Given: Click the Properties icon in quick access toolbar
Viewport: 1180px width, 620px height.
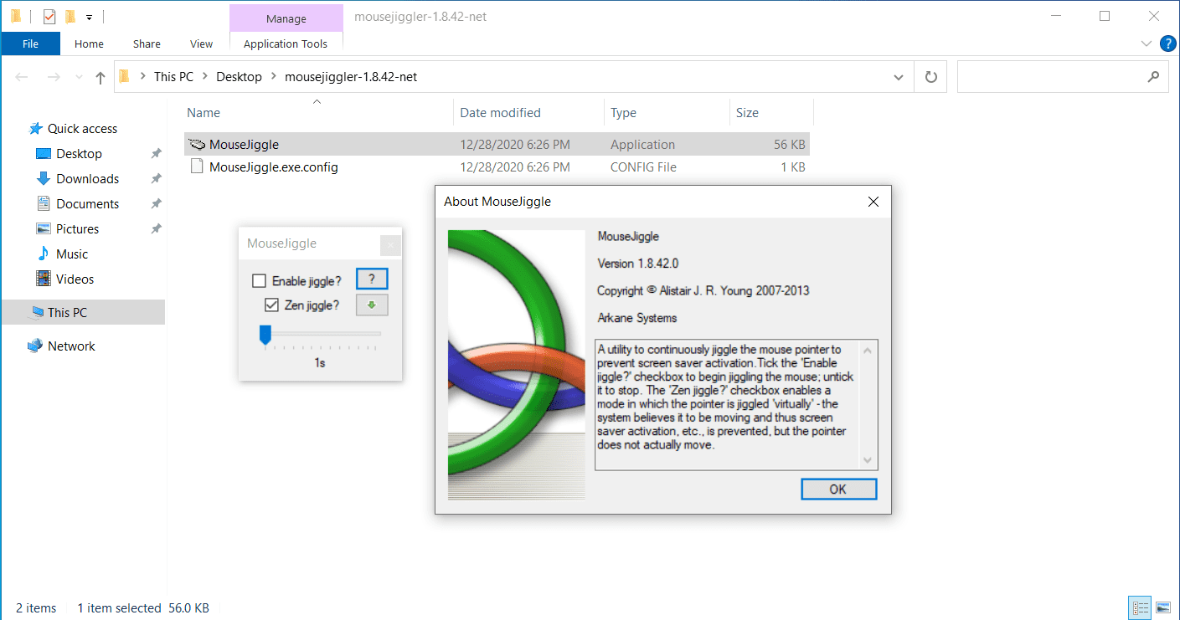Looking at the screenshot, I should (x=49, y=16).
